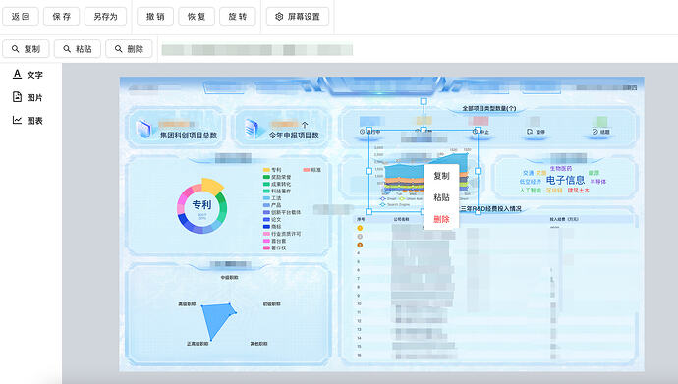Viewport: 678px width, 384px height.
Task: Click 生物医药 in the word cloud
Action: click(x=561, y=169)
